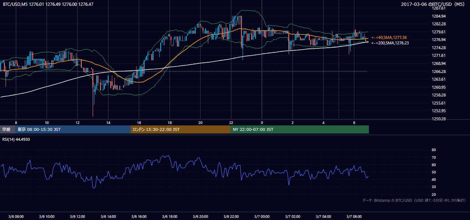Click the '3/6 20:00' date axis label
The image size is (470, 220).
[200, 216]
